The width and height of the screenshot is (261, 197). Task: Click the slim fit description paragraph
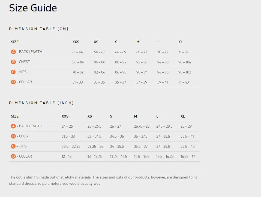coord(103,180)
